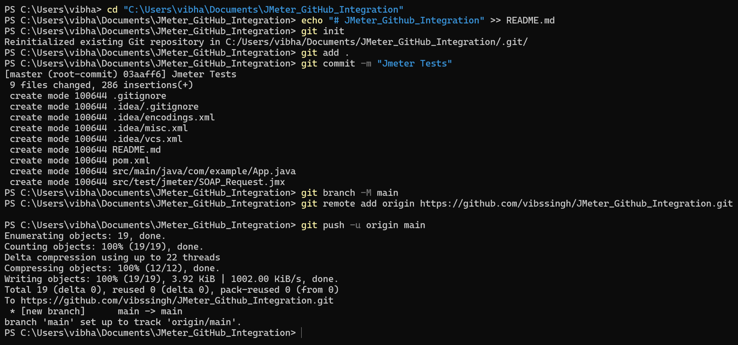Click src/test/jmeter/SOAP_Request.jmx entry
Viewport: 738px width, 345px height.
click(x=199, y=182)
